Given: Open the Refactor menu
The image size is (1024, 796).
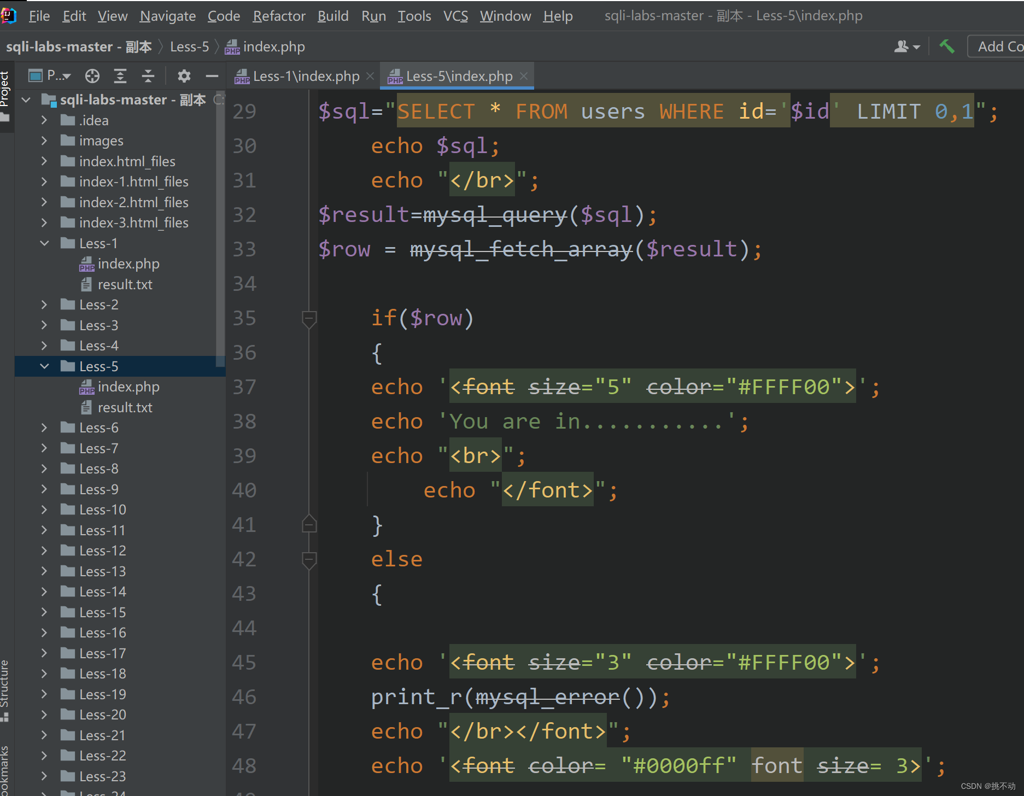Looking at the screenshot, I should [x=279, y=16].
